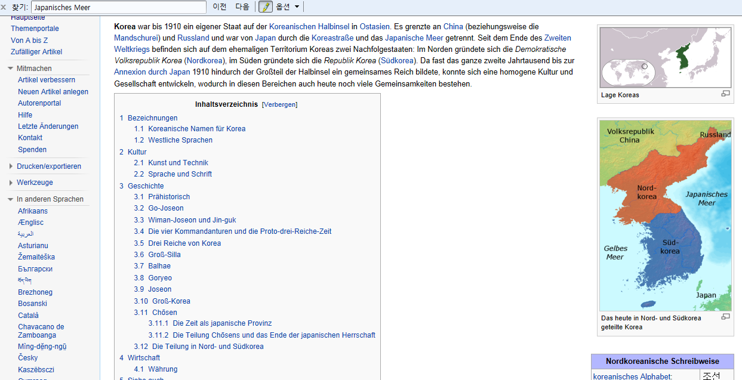
Task: Open the Kontakt sidebar link
Action: tap(30, 138)
